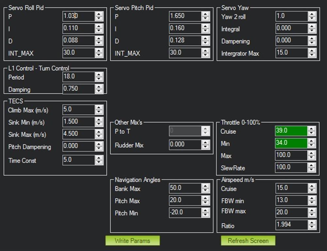The width and height of the screenshot is (327, 251).
Task: Click Airspeed Cruise field
Action: point(292,188)
